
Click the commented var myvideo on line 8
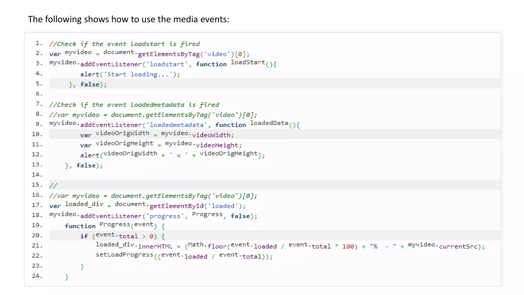click(x=153, y=115)
